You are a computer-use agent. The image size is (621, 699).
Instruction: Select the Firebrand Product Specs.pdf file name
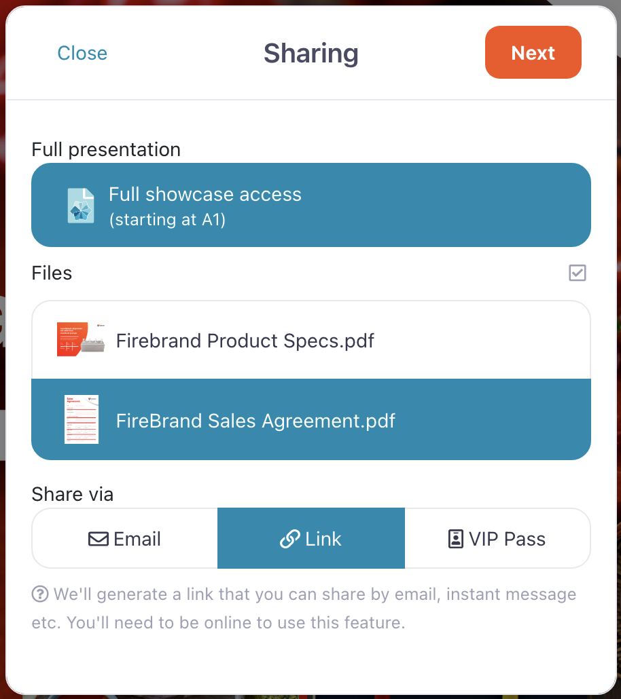(245, 340)
